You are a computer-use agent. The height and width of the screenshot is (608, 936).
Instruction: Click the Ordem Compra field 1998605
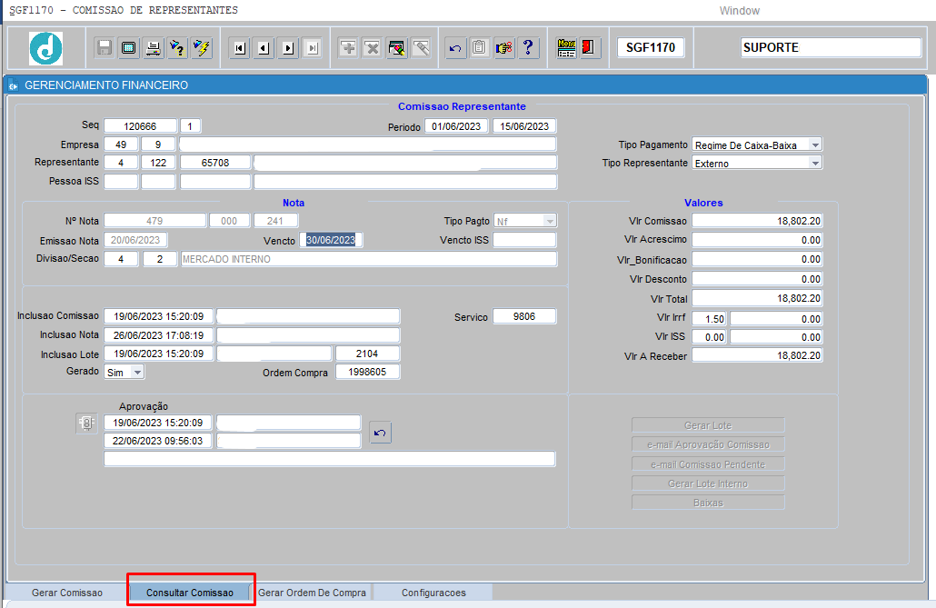pos(367,372)
